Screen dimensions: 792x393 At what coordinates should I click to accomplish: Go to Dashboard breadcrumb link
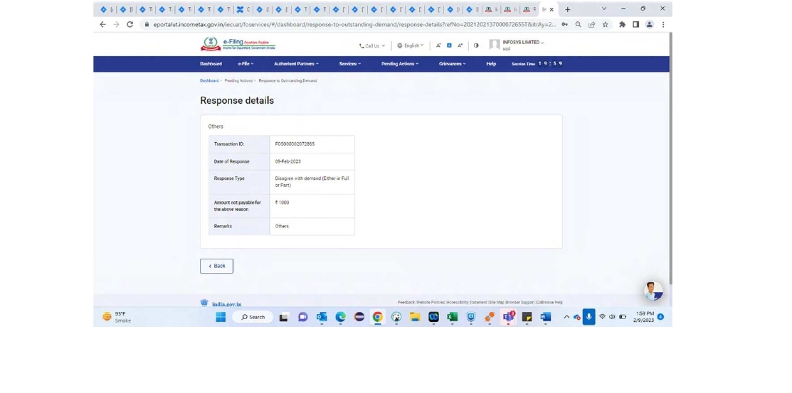(209, 81)
